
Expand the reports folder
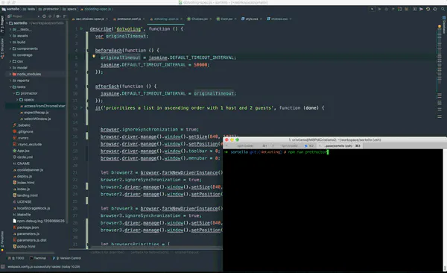pos(10,81)
